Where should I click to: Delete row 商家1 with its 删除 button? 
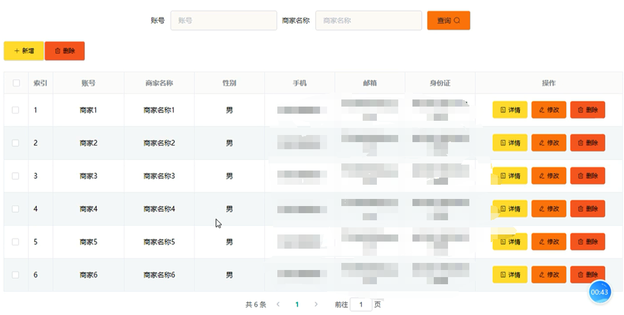(588, 110)
